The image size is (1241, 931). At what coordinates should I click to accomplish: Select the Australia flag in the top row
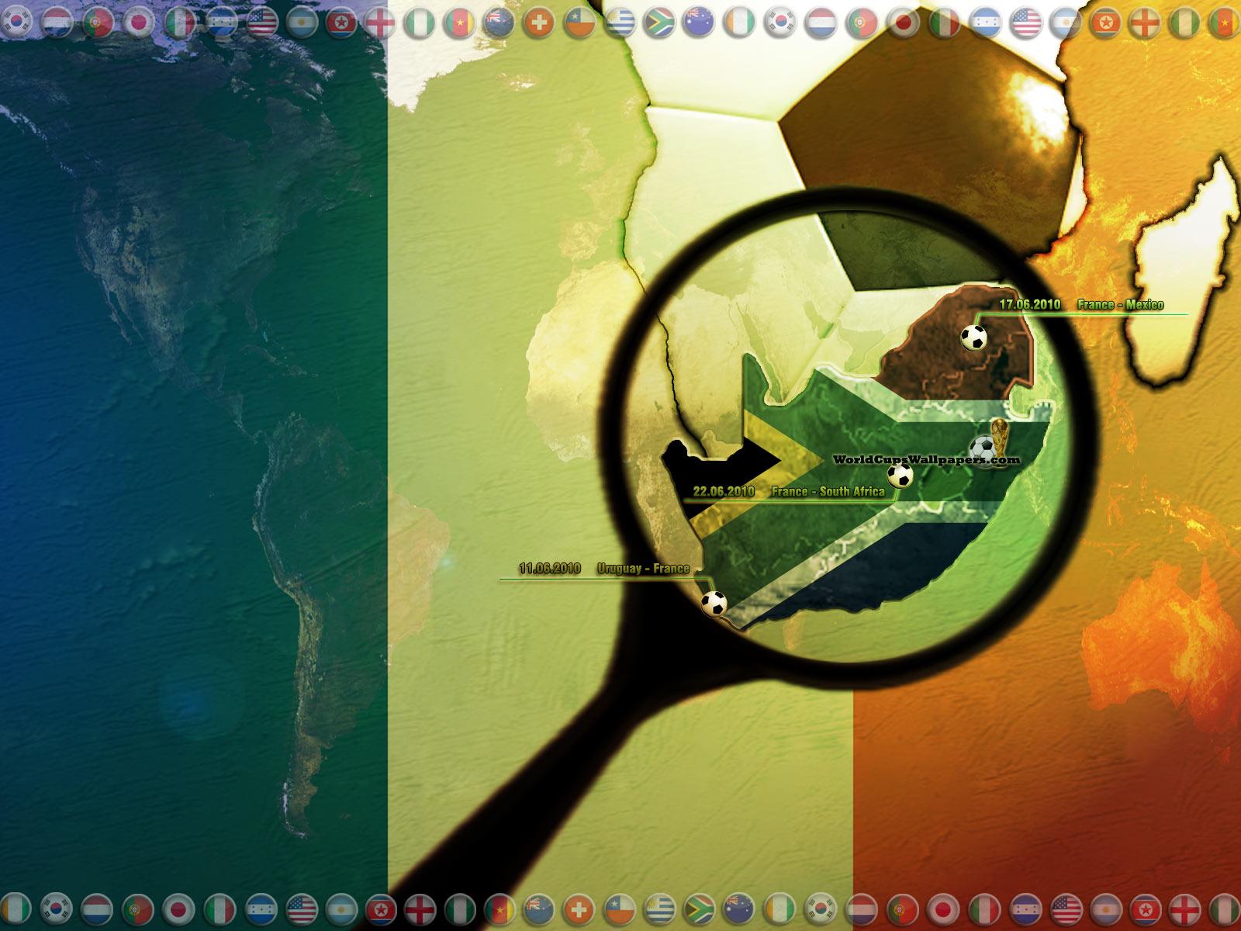[x=699, y=23]
